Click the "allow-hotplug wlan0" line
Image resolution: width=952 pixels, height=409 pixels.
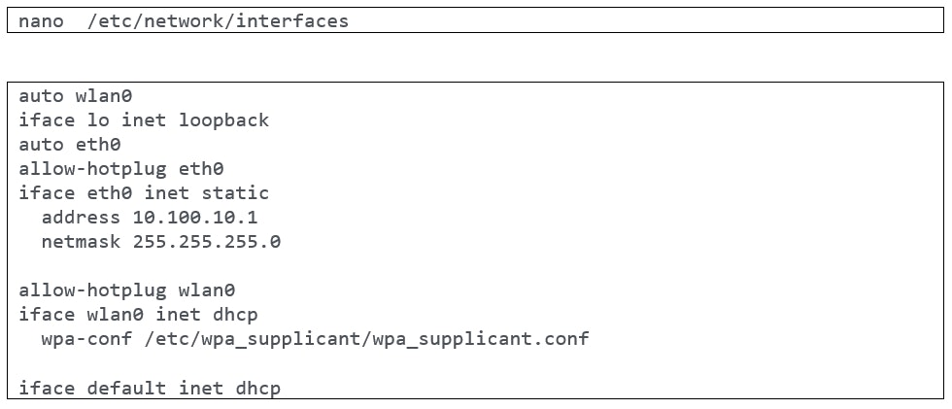(126, 290)
